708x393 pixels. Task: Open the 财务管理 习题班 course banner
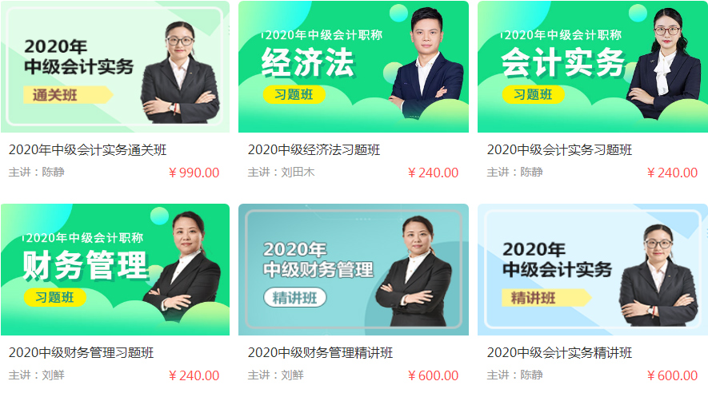pyautogui.click(x=115, y=269)
